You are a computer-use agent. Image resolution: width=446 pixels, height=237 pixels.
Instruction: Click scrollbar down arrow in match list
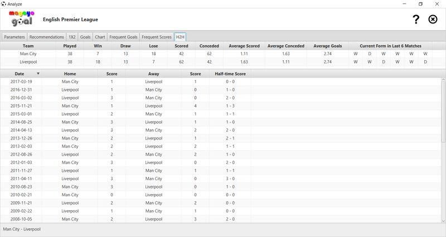point(443,221)
